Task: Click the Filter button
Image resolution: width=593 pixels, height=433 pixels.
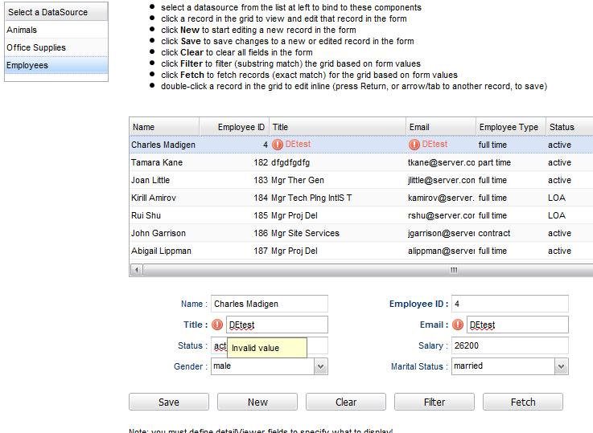Action: pyautogui.click(x=434, y=402)
